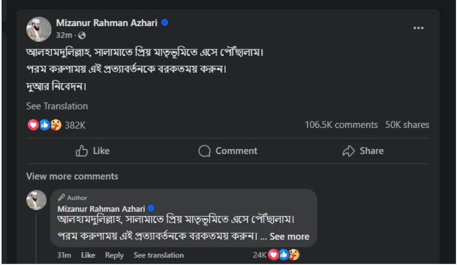Open Mizanur Rahman Azhari profile from post header
The height and width of the screenshot is (265, 457).
[106, 22]
